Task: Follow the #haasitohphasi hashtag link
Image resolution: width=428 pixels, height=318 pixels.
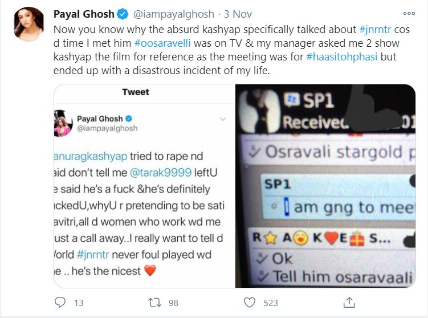Action: [x=342, y=57]
